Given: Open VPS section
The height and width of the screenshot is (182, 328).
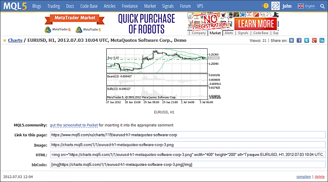Looking at the screenshot, I should coord(200,6).
